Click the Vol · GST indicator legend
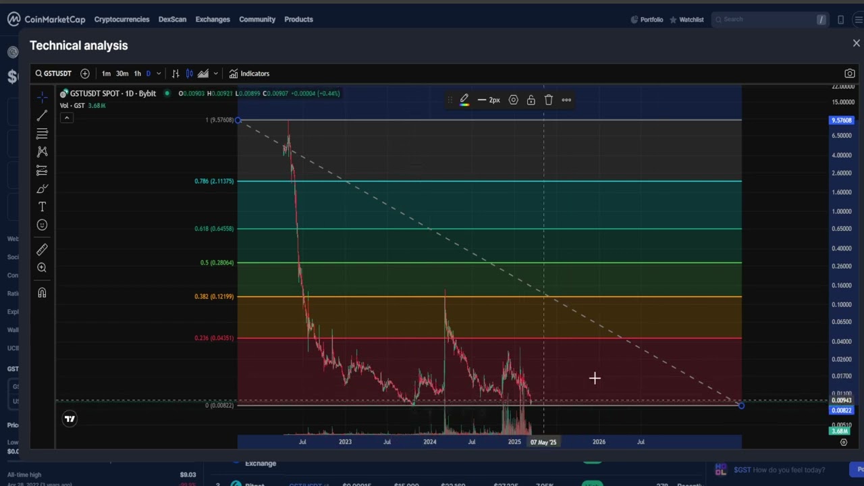The width and height of the screenshot is (864, 486). [72, 105]
